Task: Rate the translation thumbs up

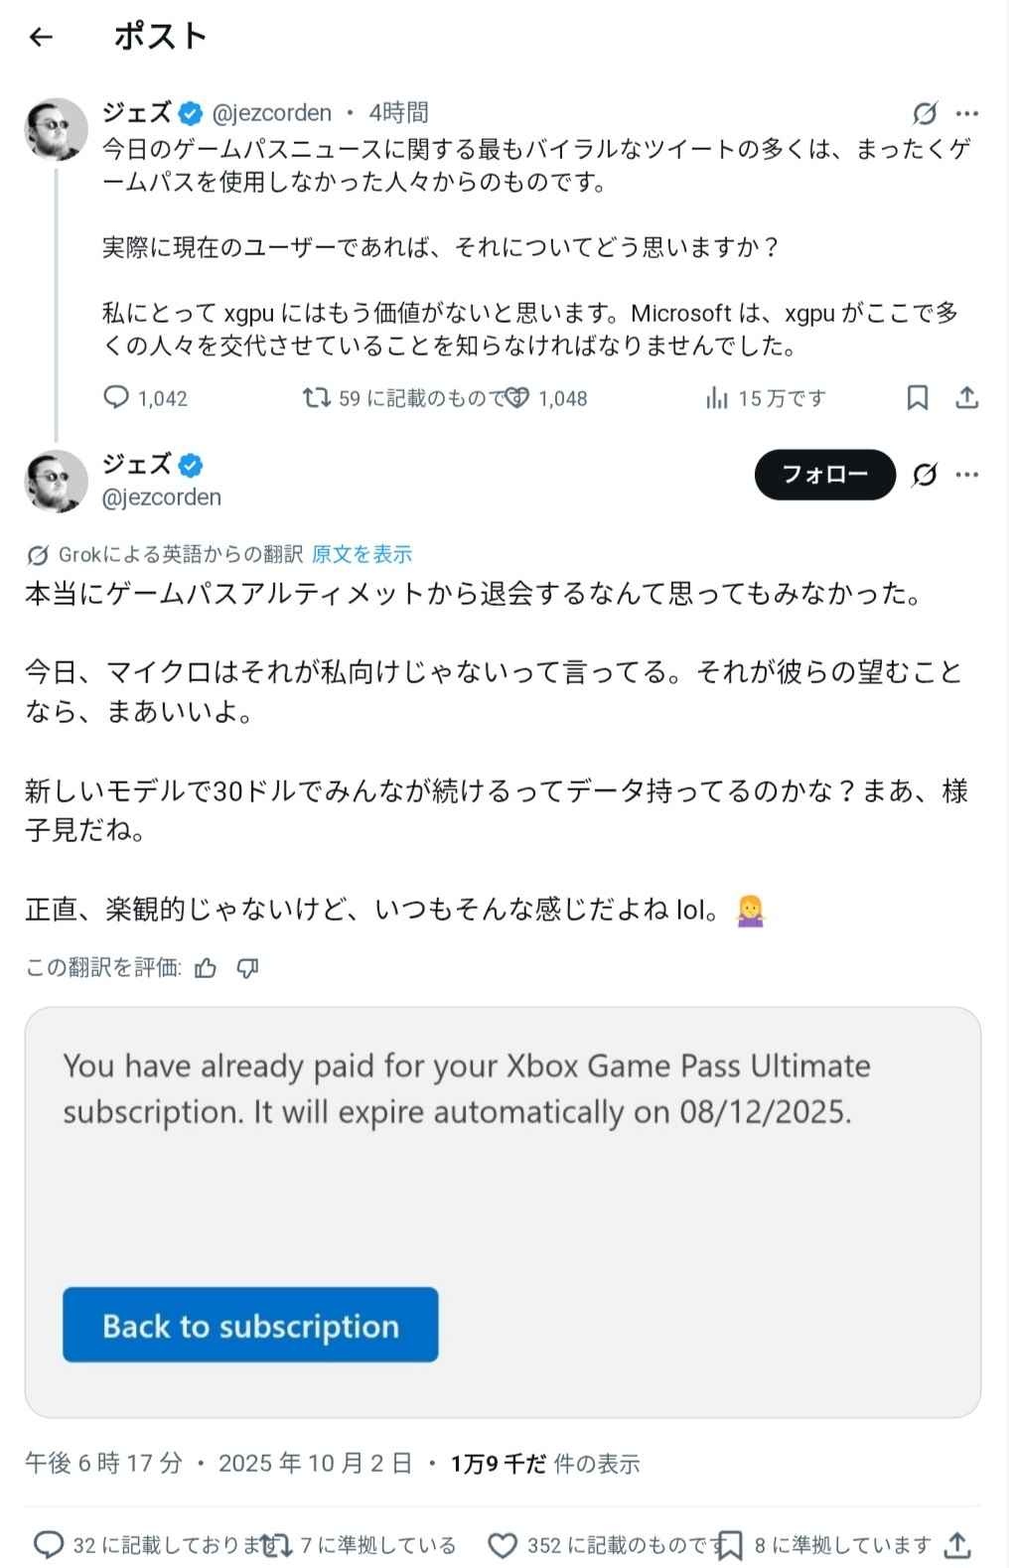Action: [x=206, y=968]
